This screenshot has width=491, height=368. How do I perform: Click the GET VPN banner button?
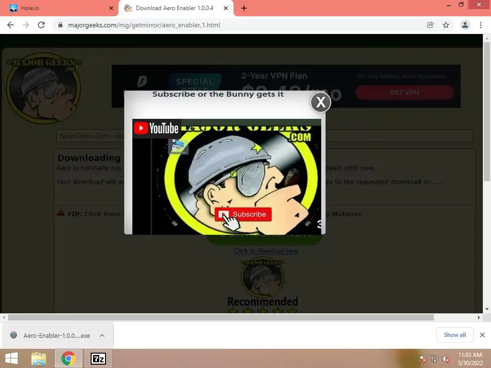[405, 92]
